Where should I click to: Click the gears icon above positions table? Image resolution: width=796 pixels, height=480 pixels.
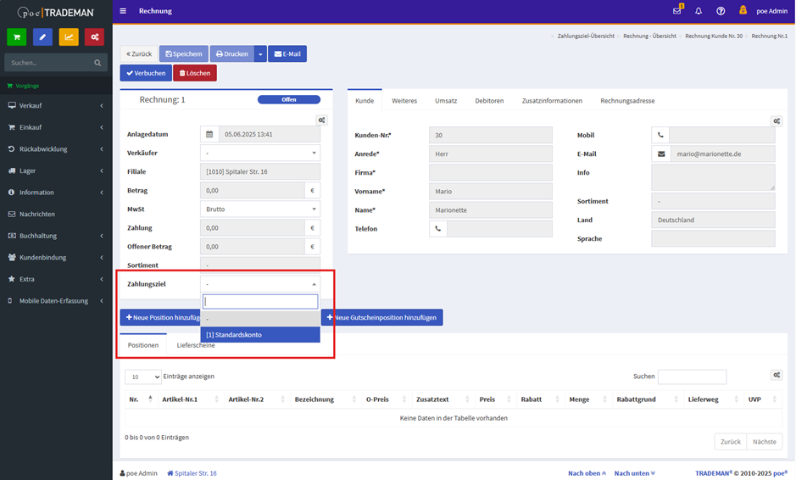click(777, 375)
